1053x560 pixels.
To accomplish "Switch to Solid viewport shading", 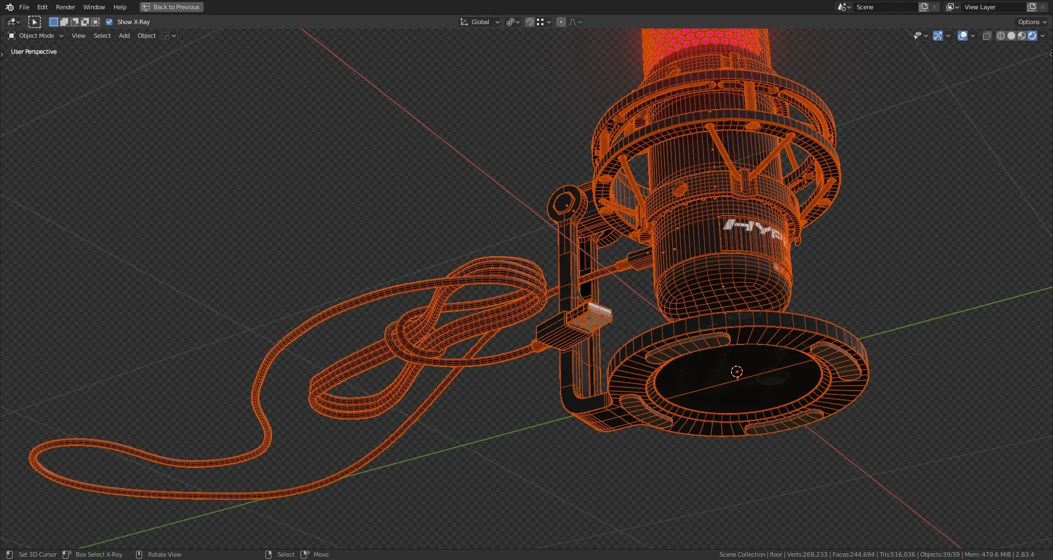I will pos(1011,36).
